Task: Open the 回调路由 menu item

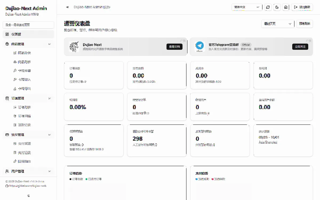Action: pyautogui.click(x=31, y=161)
